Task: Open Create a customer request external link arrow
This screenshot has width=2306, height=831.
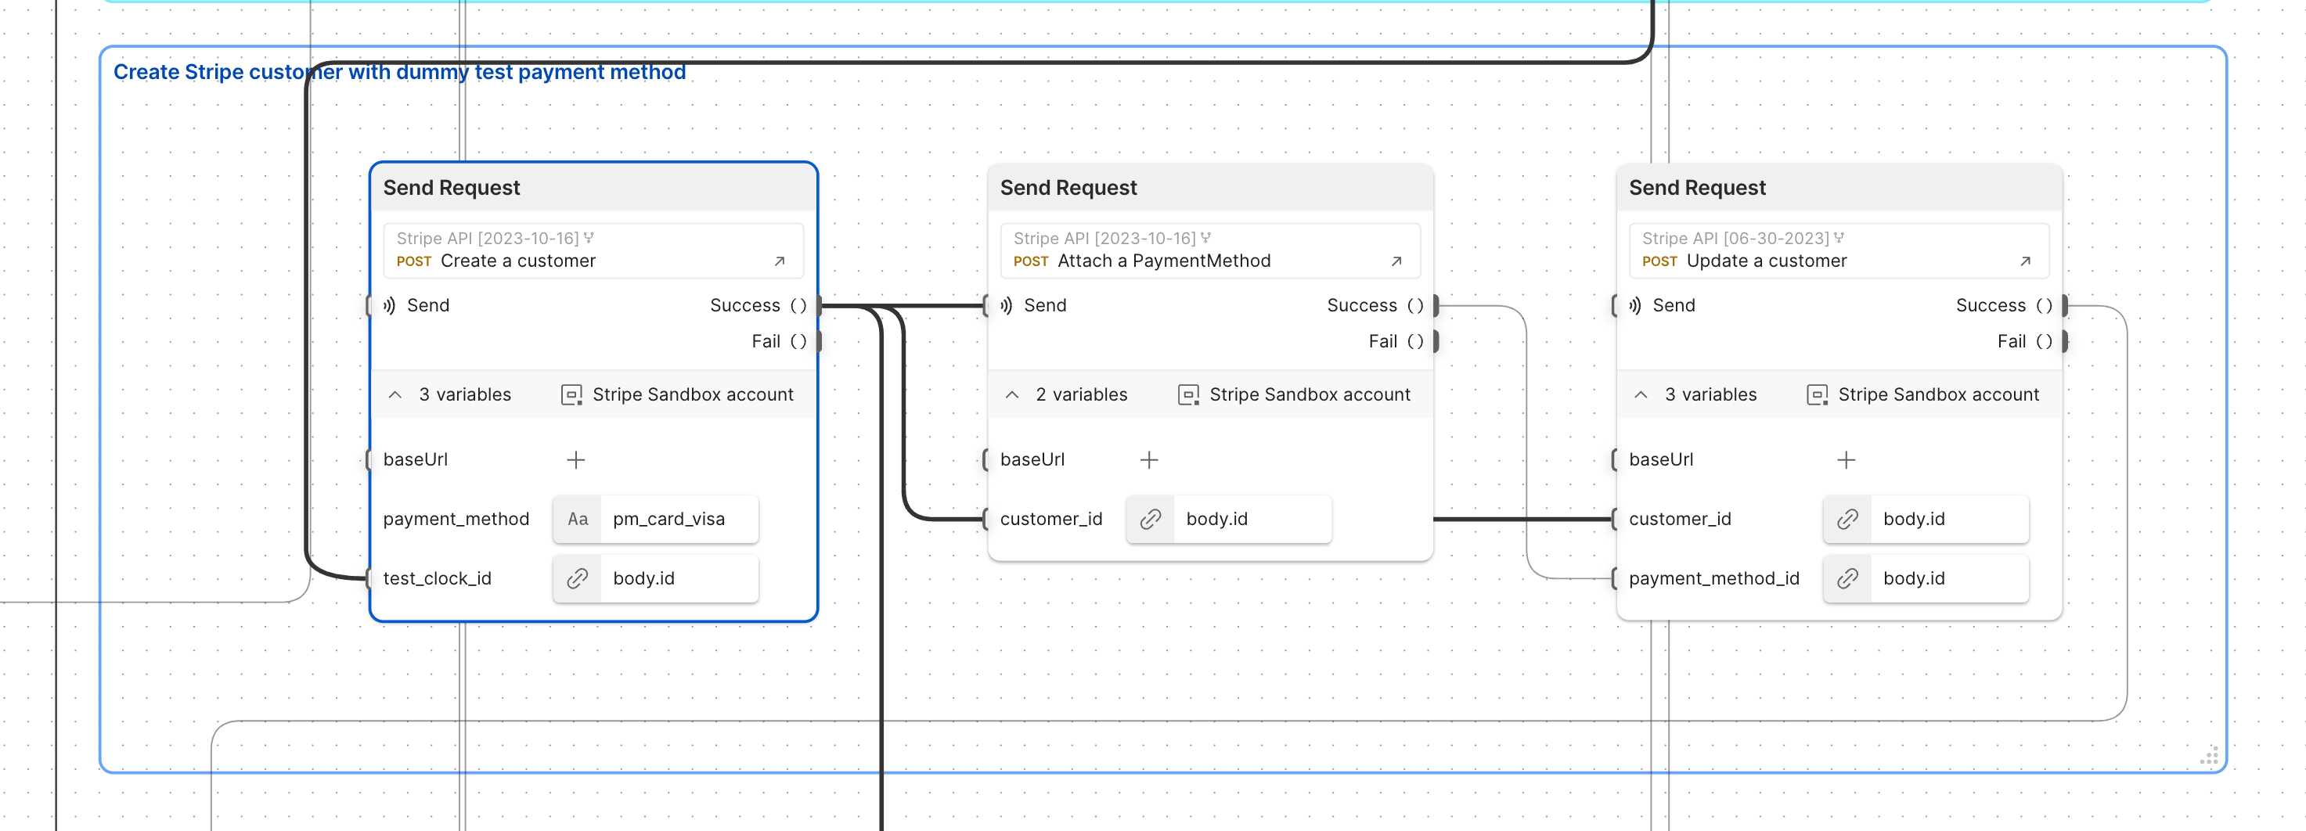Action: pos(779,261)
